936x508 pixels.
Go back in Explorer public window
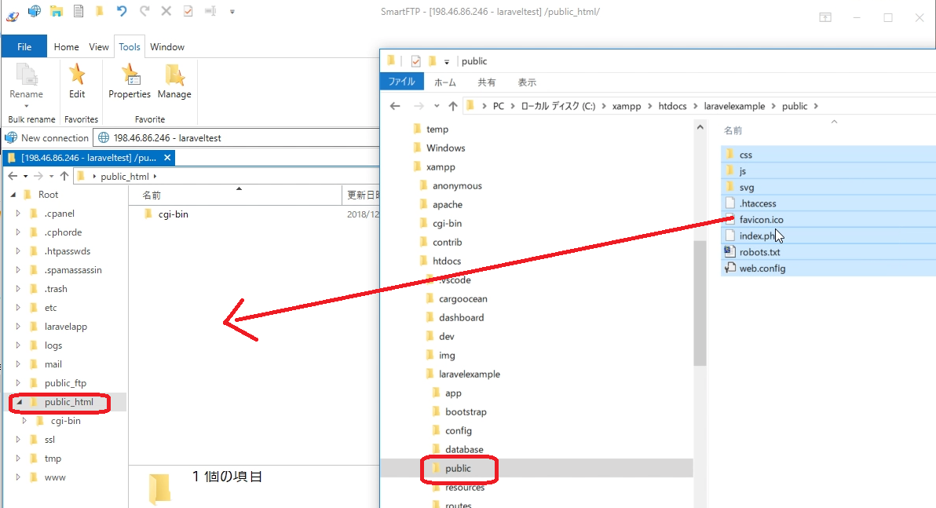click(x=394, y=106)
